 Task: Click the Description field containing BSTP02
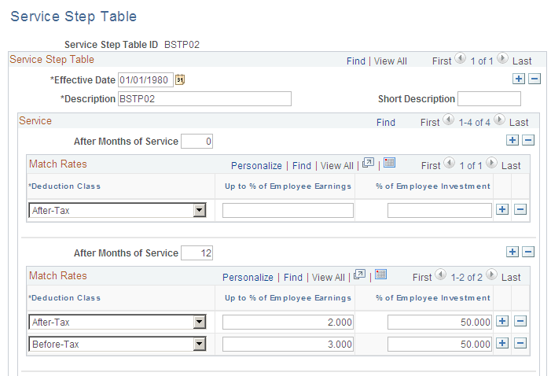[204, 99]
